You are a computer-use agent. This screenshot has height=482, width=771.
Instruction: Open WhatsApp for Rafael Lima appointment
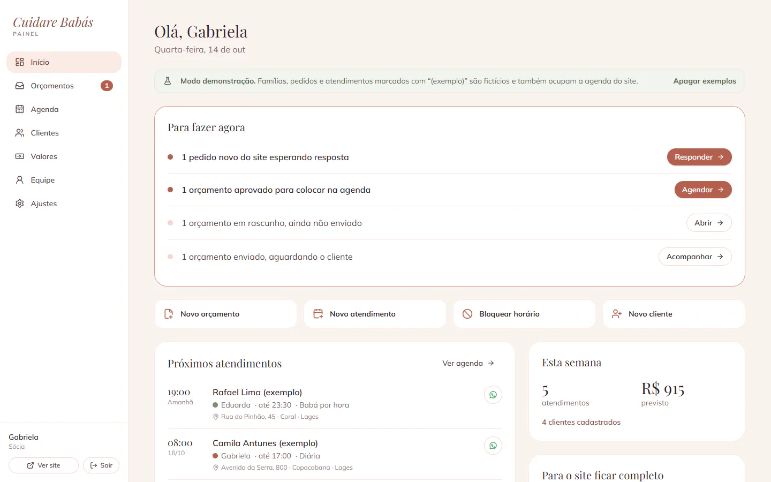tap(493, 395)
